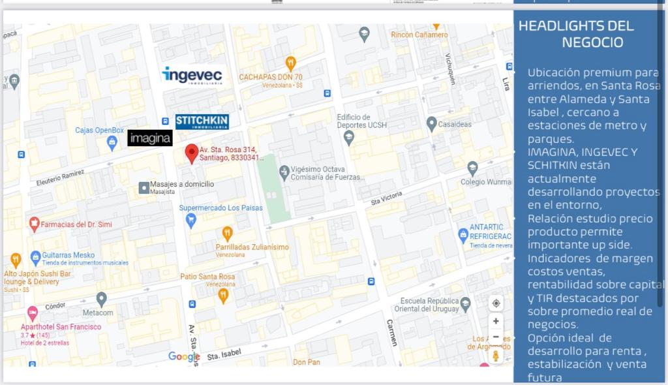The image size is (668, 385).
Task: Click the Aparthotel San Francisco hotel icon
Action: click(x=32, y=313)
